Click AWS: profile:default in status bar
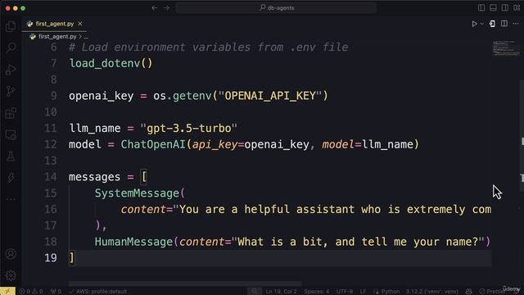Screen dimensions: 524x295 (x=98, y=292)
